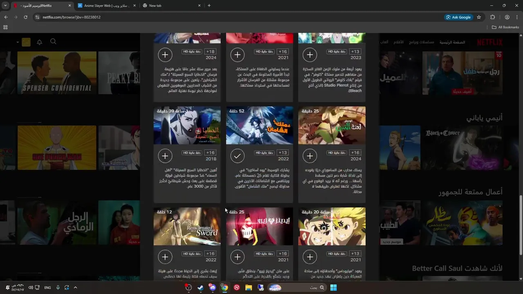Image resolution: width=523 pixels, height=294 pixels.
Task: Open the 1h 39m Seven Deadly Sins movie thumbnail
Action: click(187, 125)
